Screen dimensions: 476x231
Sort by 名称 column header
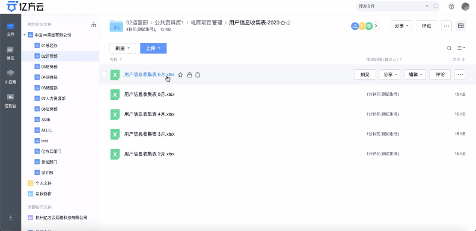click(x=115, y=60)
